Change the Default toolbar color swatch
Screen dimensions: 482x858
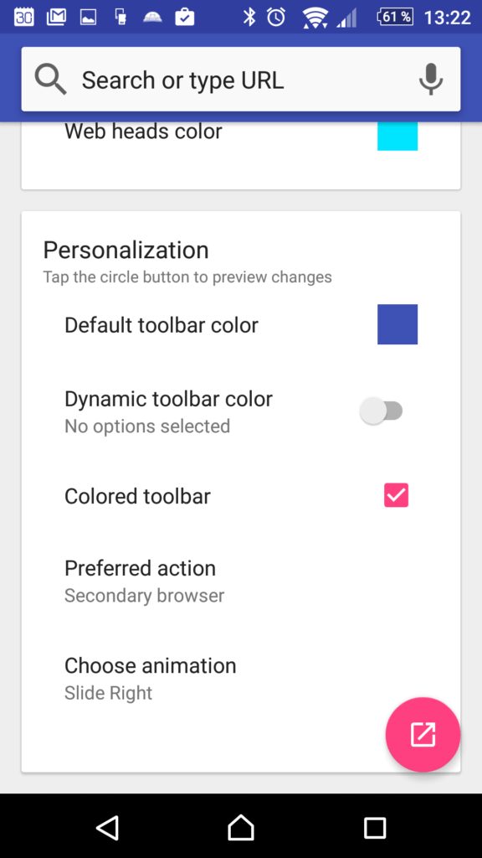click(397, 324)
